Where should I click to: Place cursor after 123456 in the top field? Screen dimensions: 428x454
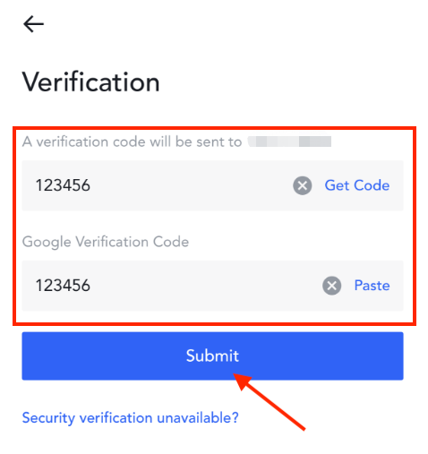[90, 185]
